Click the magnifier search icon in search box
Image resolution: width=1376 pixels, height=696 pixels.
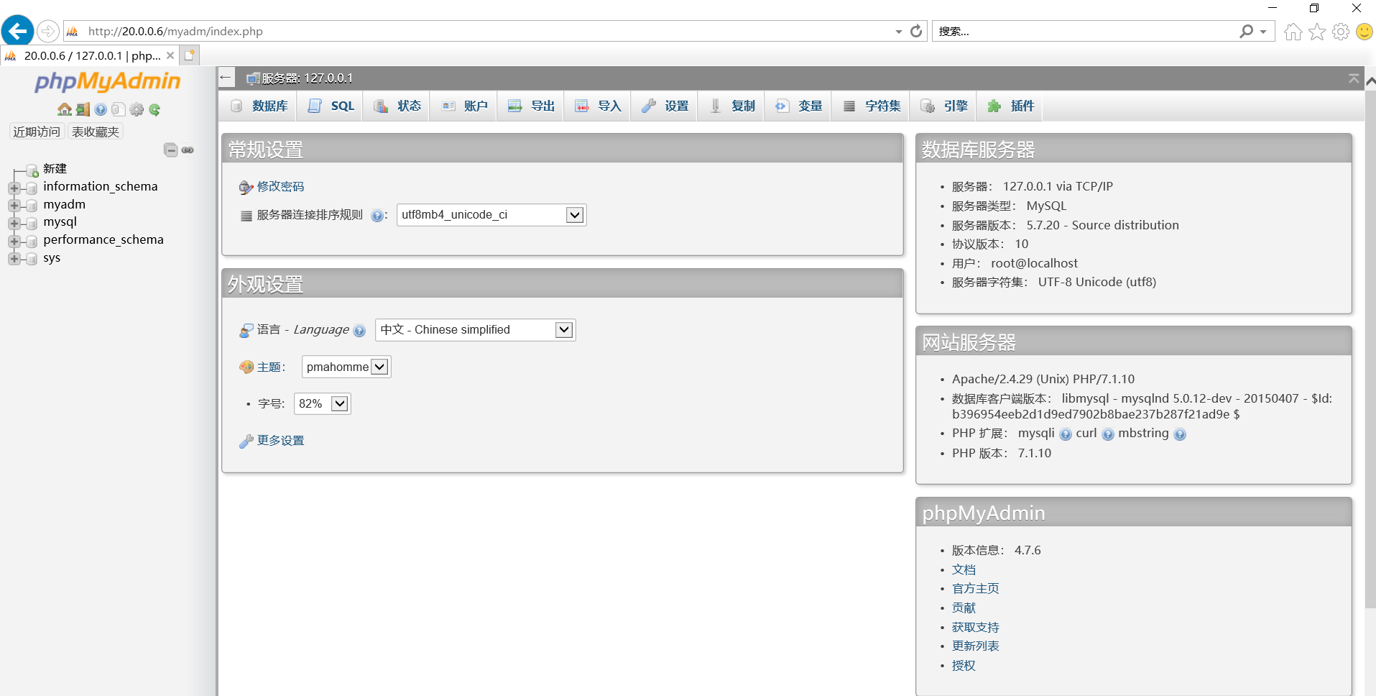pyautogui.click(x=1247, y=31)
